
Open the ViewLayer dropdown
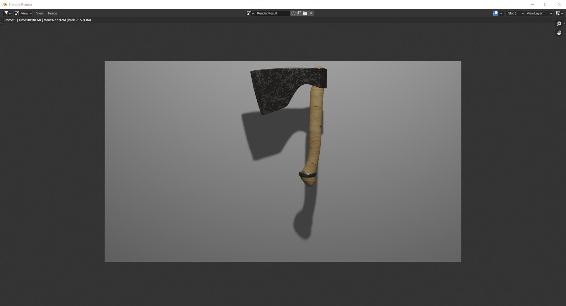pyautogui.click(x=538, y=13)
